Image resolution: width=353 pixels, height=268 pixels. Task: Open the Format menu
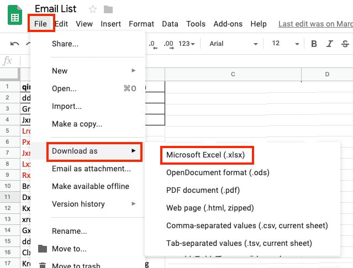pos(141,24)
